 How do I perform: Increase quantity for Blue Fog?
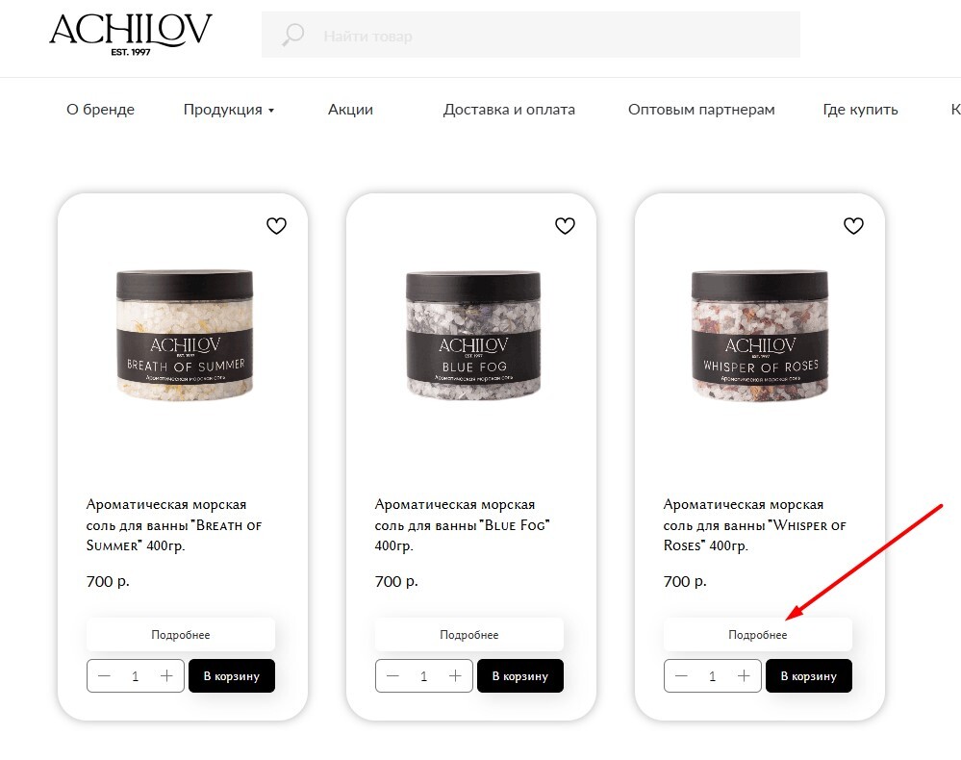[455, 676]
